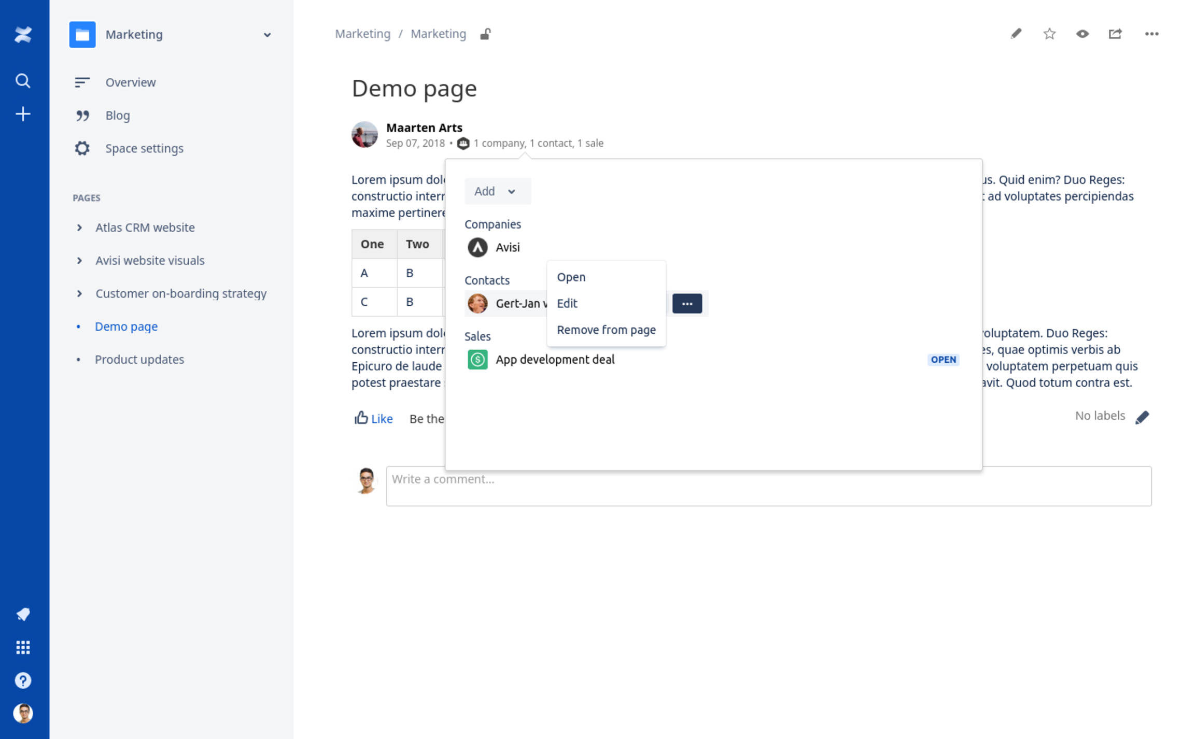Screen dimensions: 1182x739
Task: Click Maarten Arts author avatar
Action: point(365,135)
